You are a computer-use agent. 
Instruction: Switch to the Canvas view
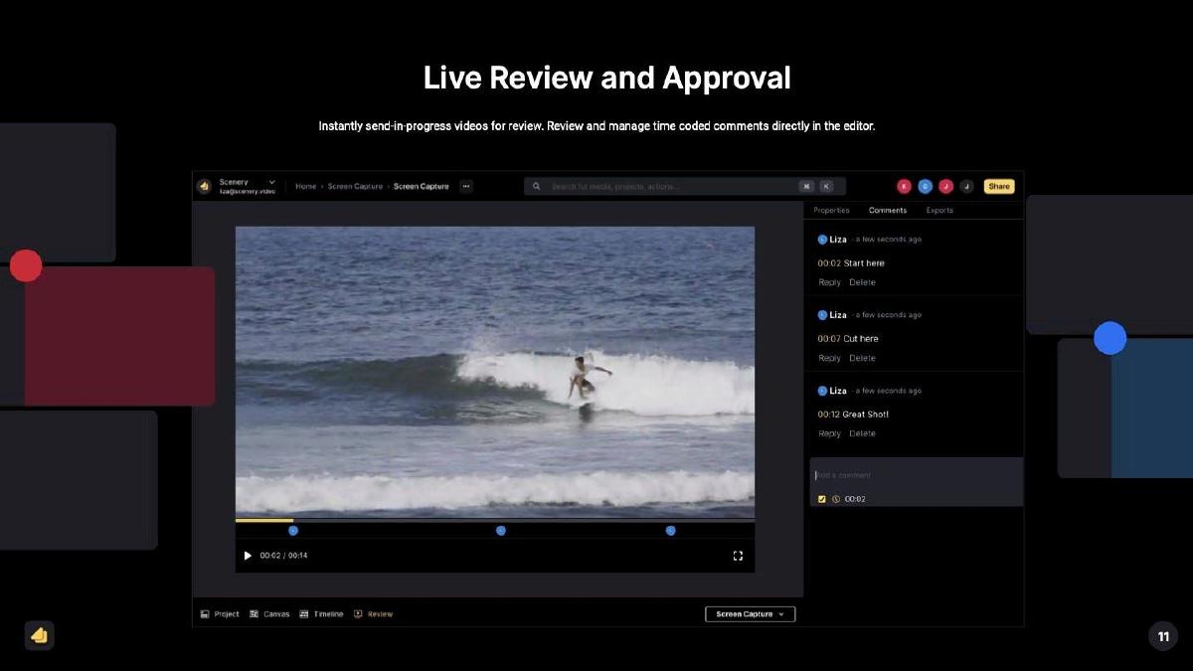[269, 614]
